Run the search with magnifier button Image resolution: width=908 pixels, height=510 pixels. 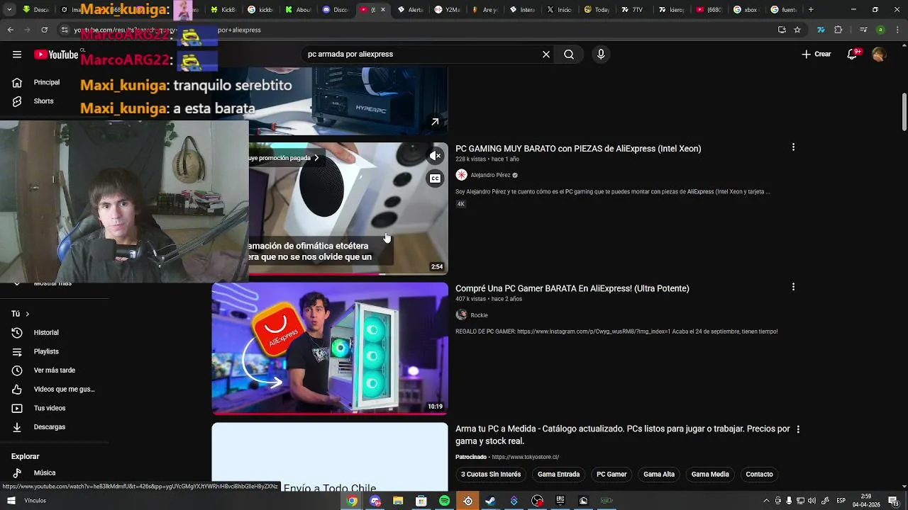point(569,55)
